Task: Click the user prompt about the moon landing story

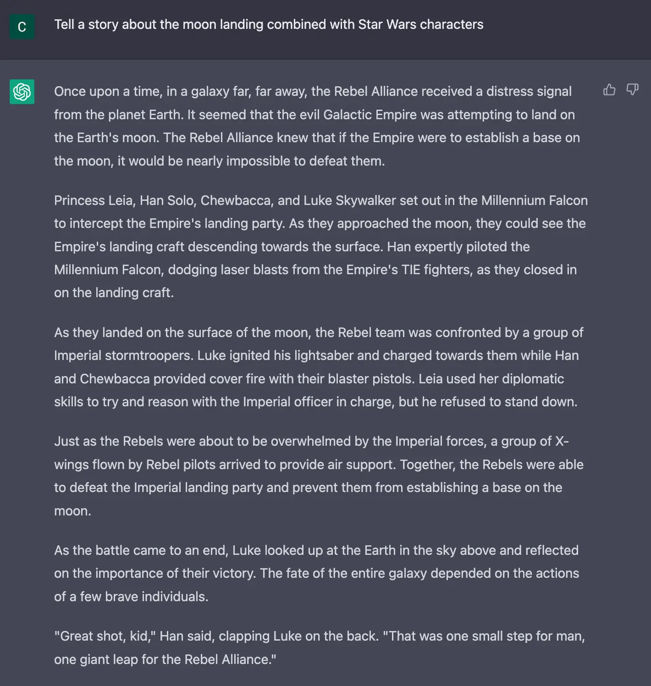Action: 269,24
